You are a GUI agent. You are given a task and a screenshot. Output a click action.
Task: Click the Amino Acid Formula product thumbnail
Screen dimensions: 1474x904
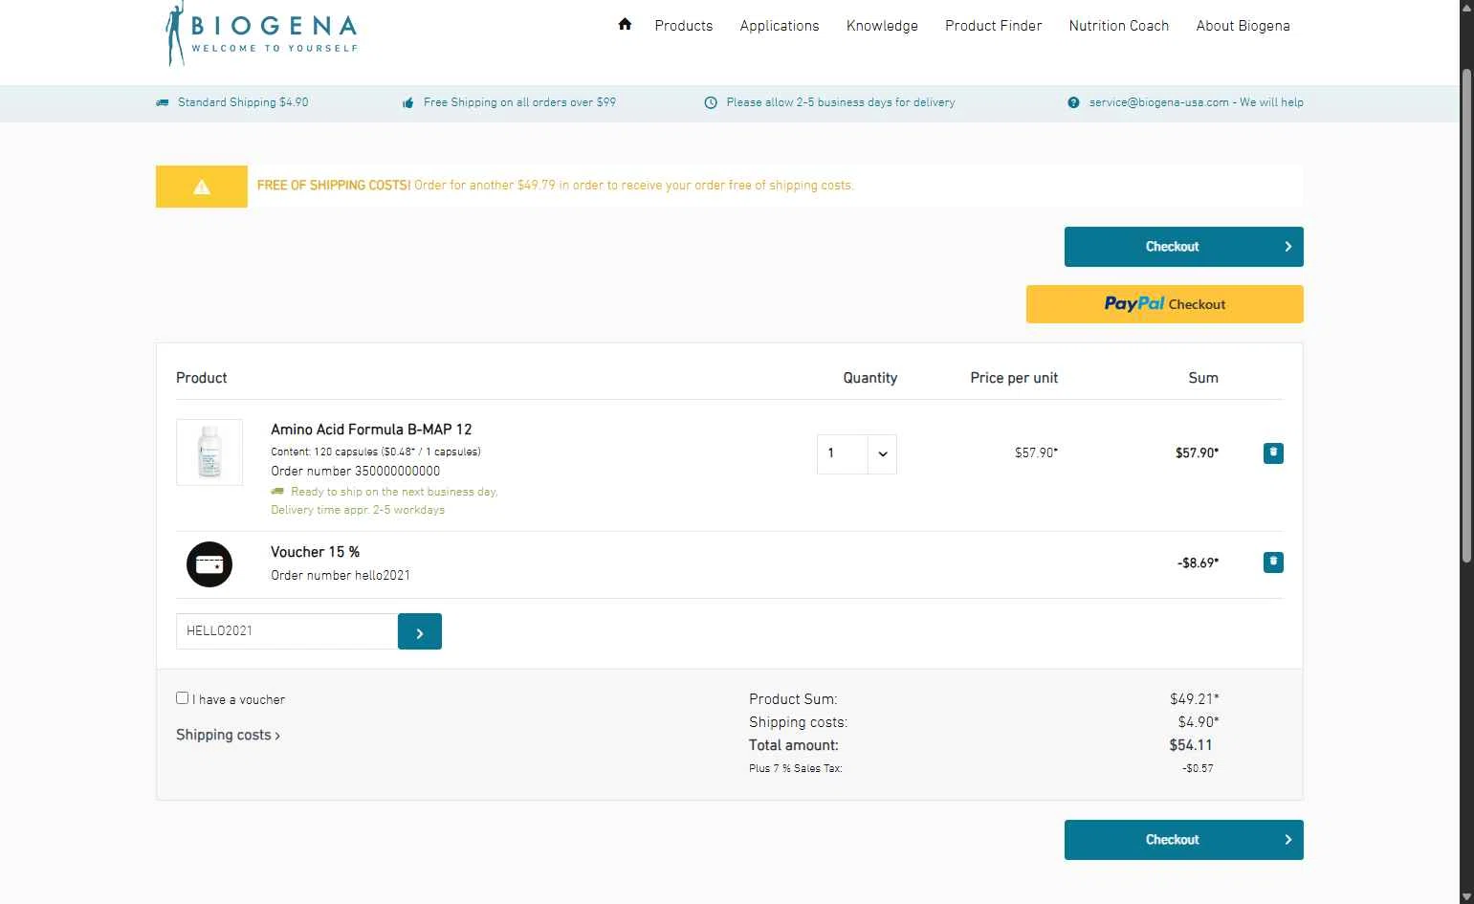[209, 452]
